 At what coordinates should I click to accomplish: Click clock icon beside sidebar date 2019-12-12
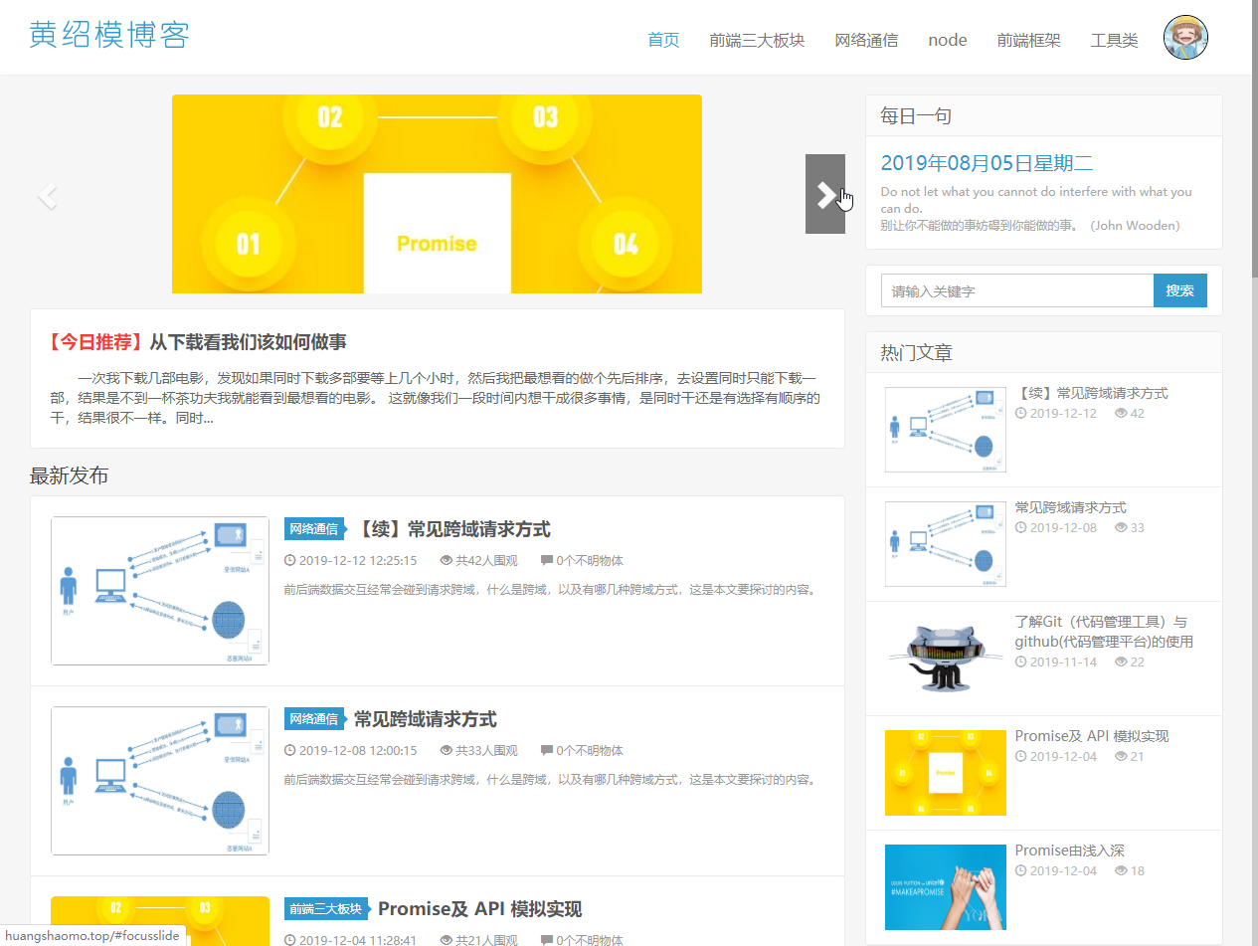[x=1020, y=414]
